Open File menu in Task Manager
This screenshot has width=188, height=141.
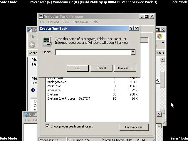[x=42, y=22]
